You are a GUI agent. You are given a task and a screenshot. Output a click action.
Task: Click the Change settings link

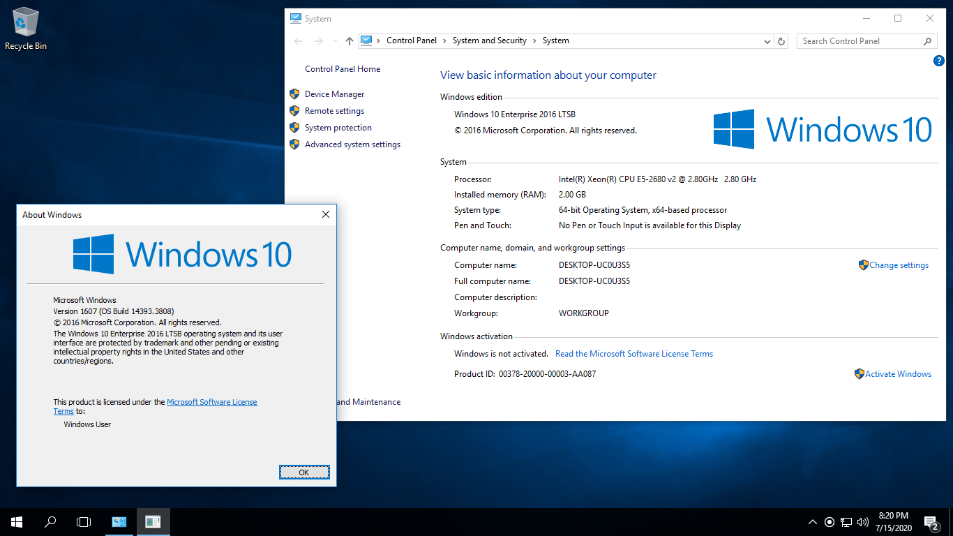point(899,265)
